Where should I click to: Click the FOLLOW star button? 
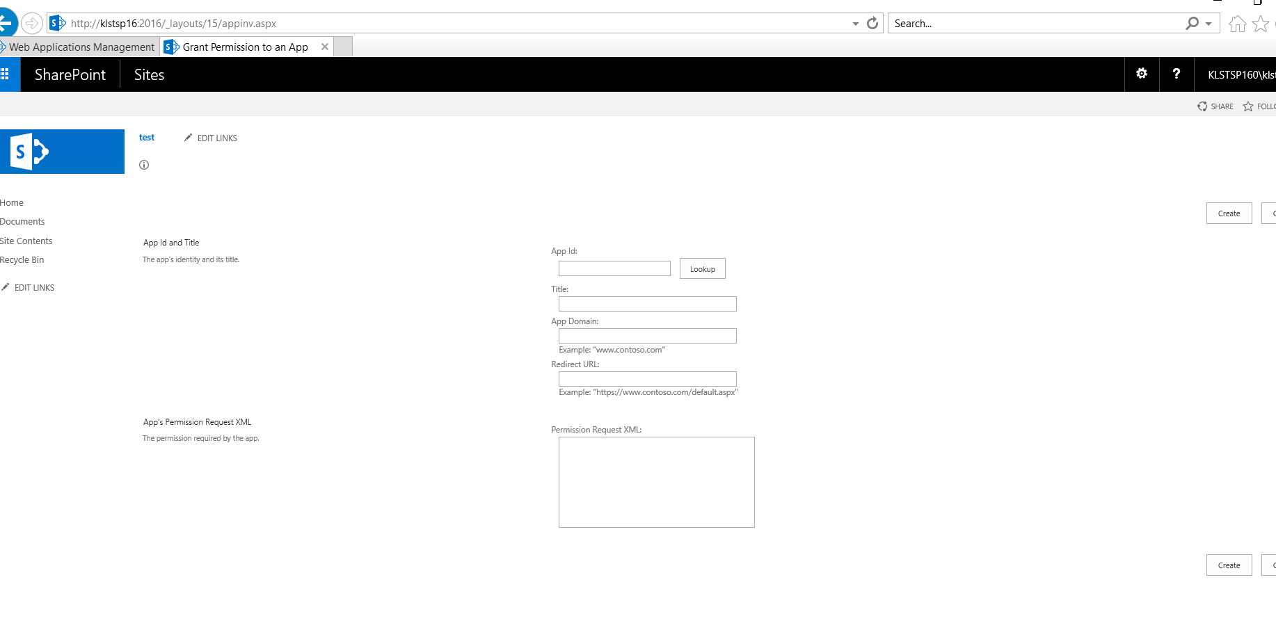click(x=1260, y=106)
